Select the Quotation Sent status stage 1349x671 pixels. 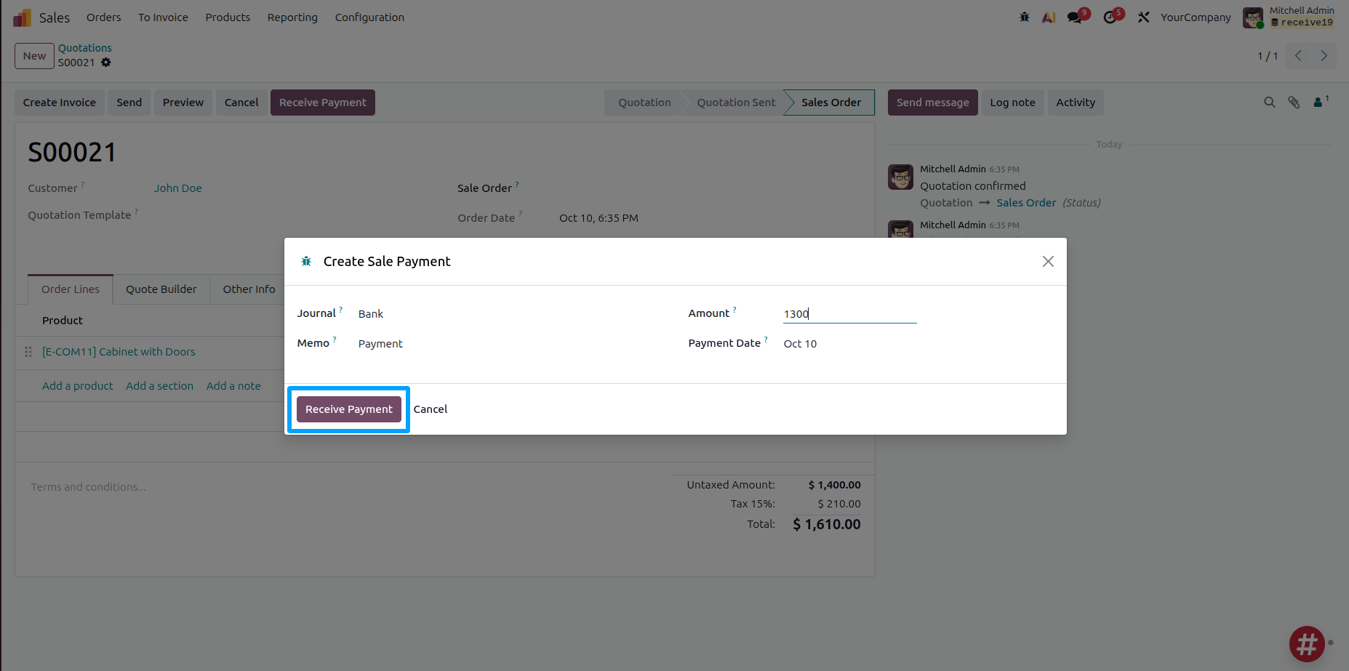pos(736,103)
